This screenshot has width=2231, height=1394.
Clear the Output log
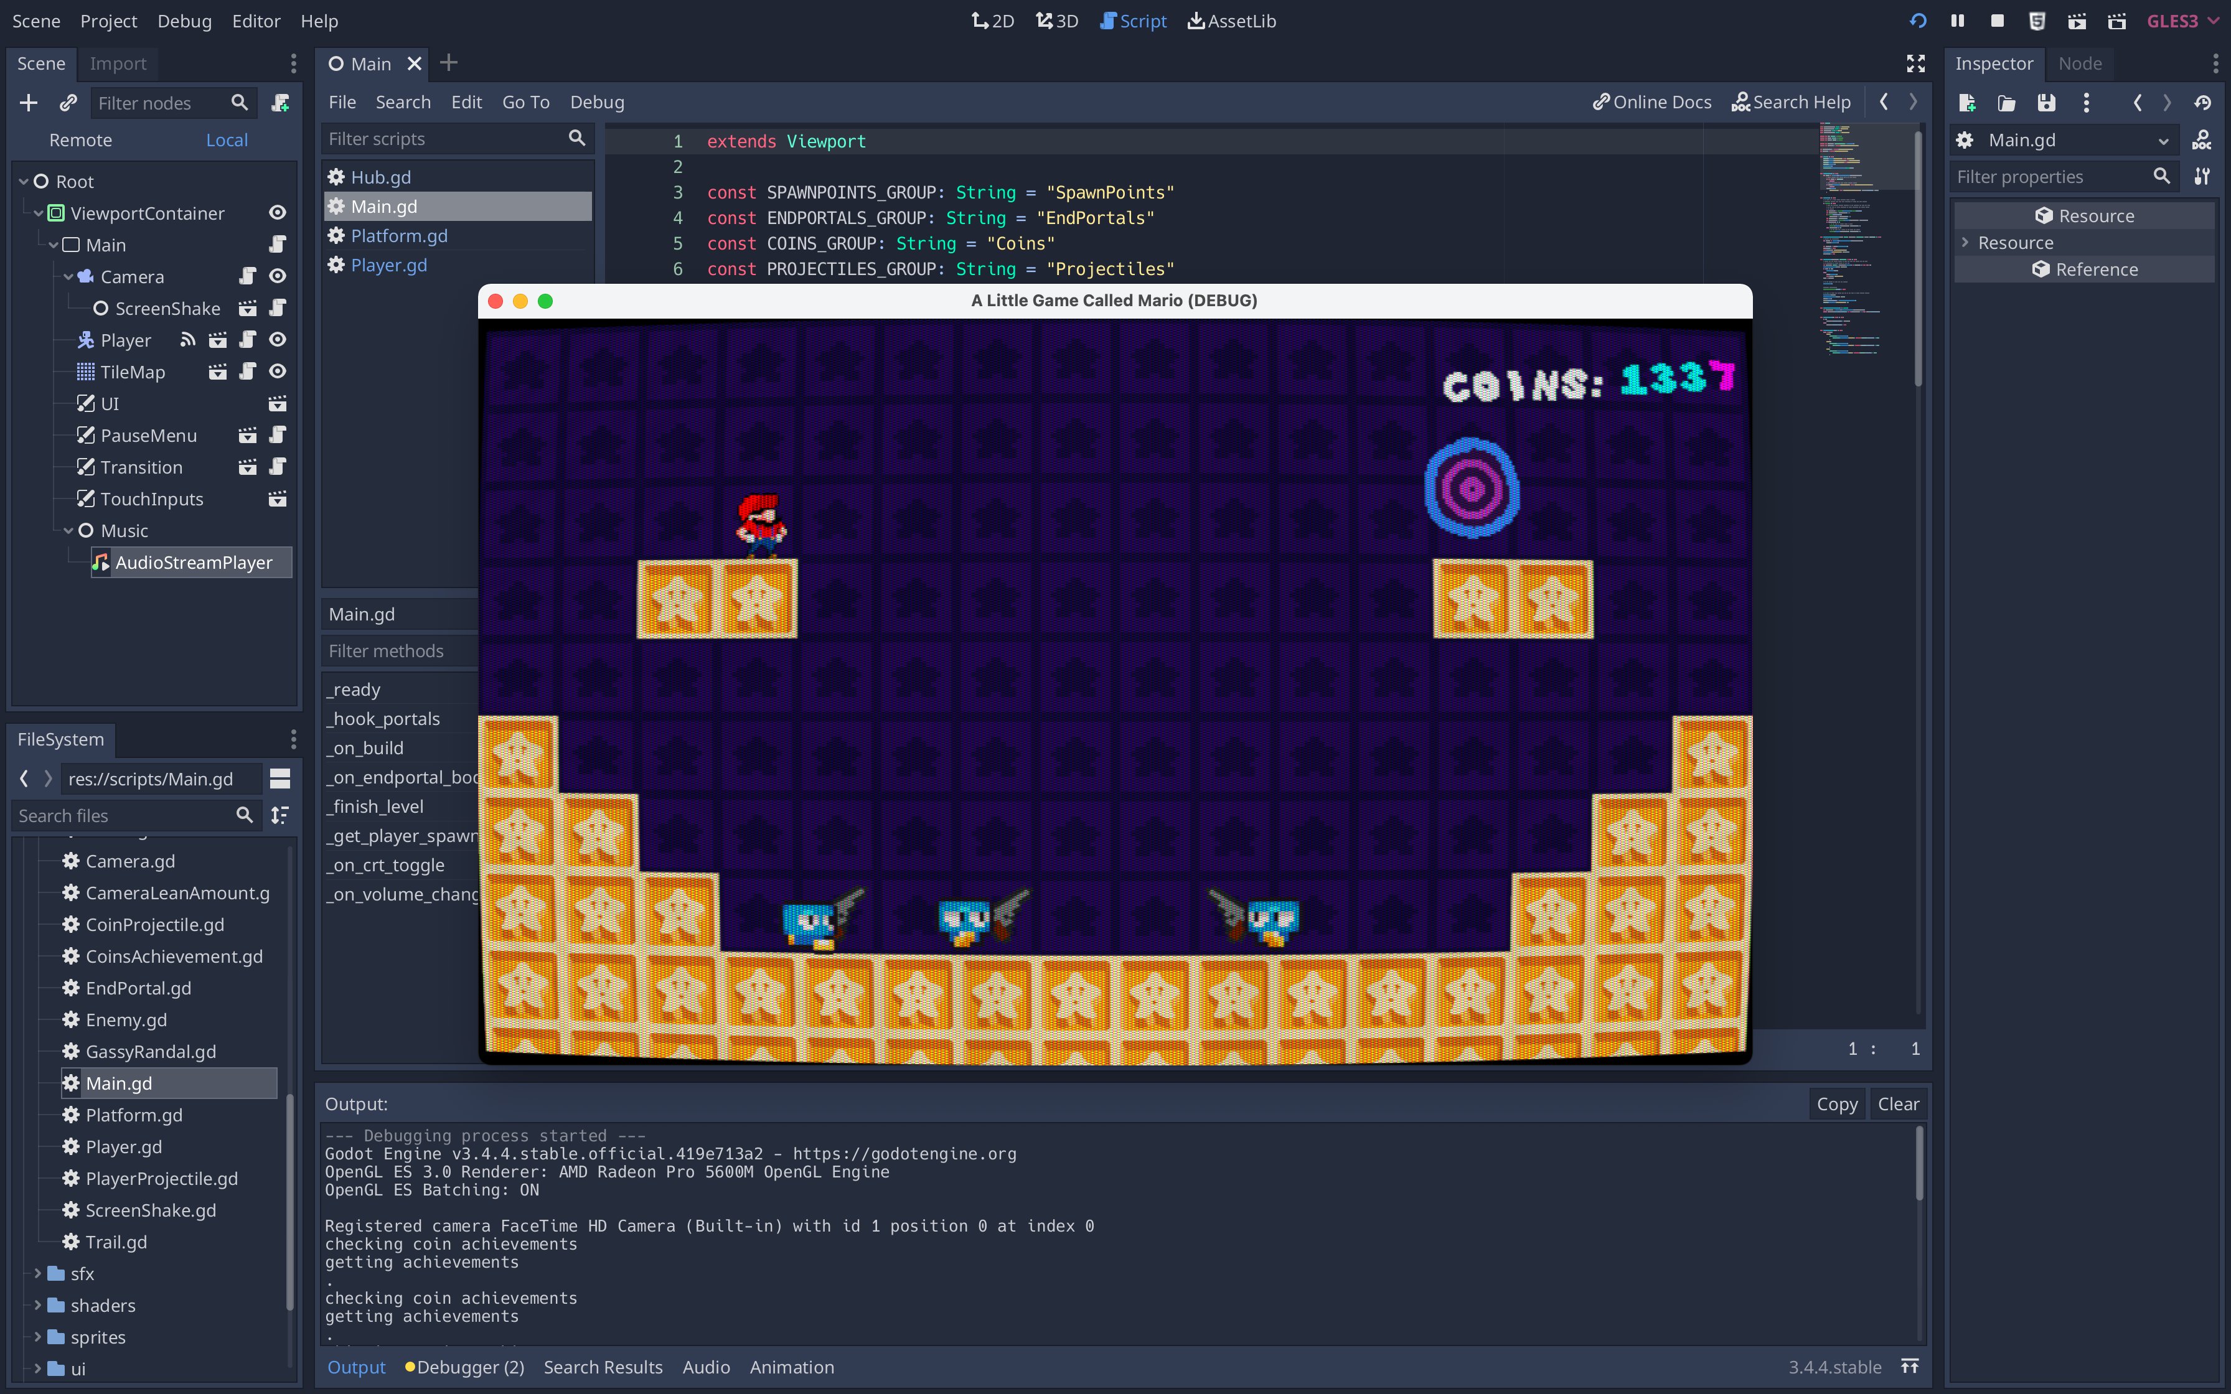coord(1897,1103)
